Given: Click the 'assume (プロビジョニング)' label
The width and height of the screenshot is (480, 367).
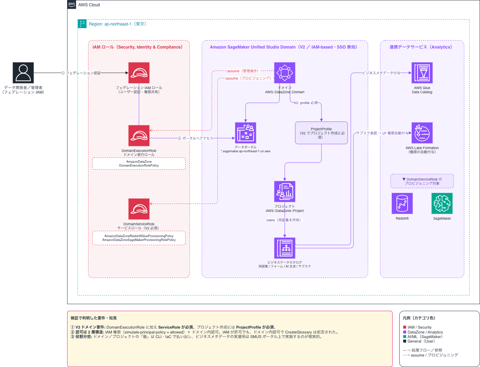Looking at the screenshot, I should [x=248, y=78].
